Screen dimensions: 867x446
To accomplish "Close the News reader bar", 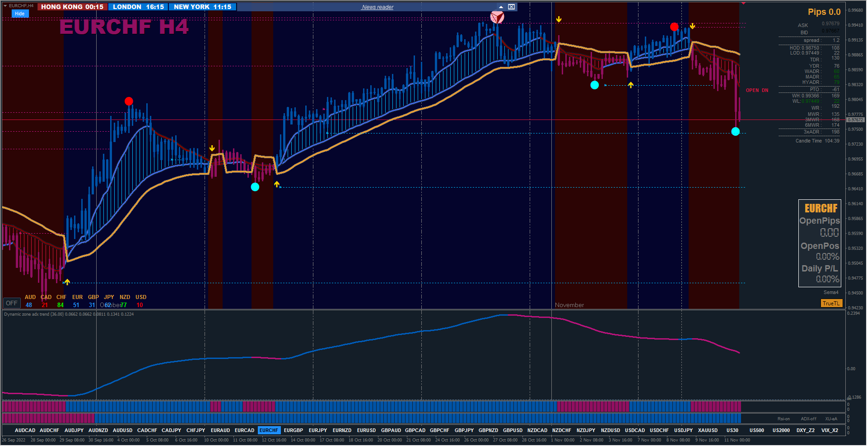I will pyautogui.click(x=511, y=7).
